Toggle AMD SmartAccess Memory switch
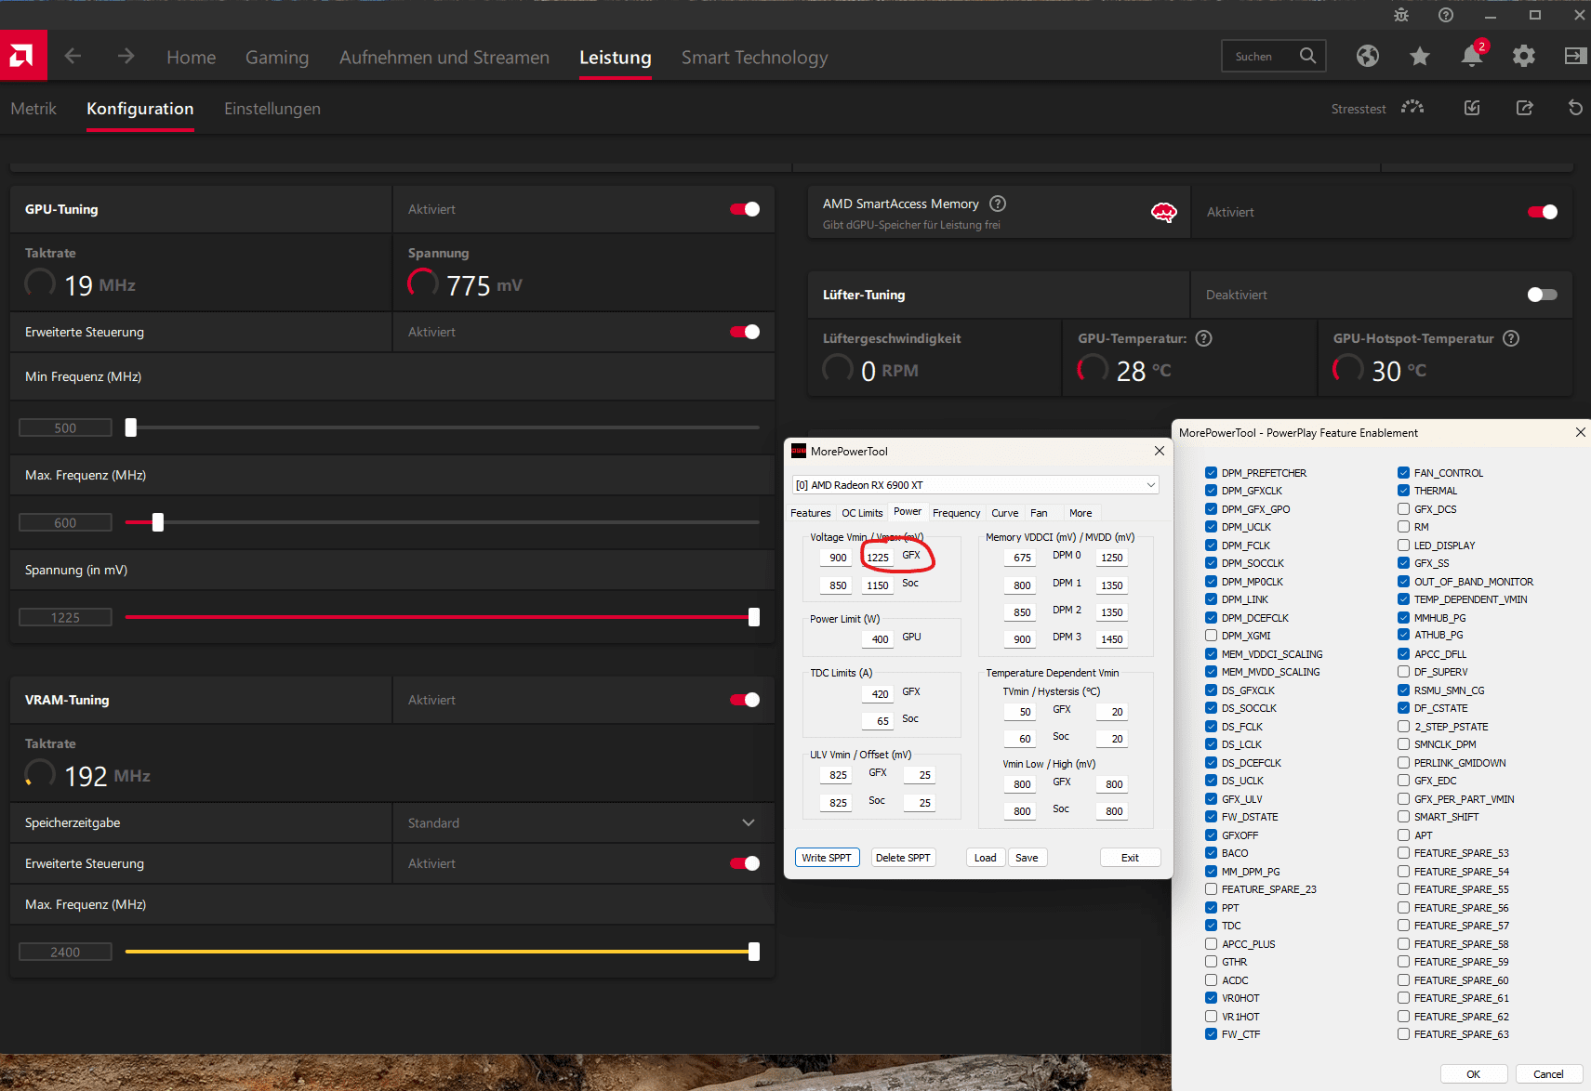 [1543, 212]
